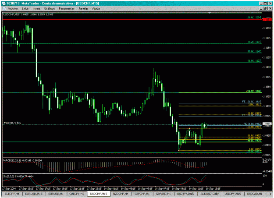The width and height of the screenshot is (274, 198).
Task: Click Fibonacci label 261.8(1.1046)
Action: click(x=254, y=91)
